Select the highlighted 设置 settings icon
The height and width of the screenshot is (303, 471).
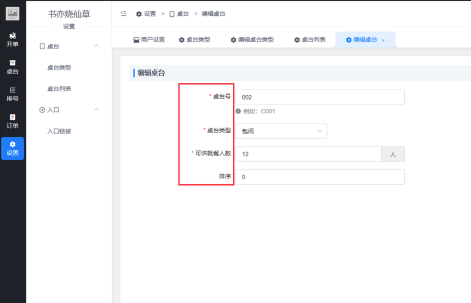tap(12, 148)
